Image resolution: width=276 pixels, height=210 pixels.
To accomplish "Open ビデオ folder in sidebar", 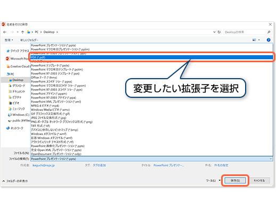I will click(x=14, y=103).
